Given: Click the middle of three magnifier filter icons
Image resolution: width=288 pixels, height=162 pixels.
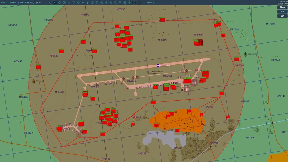Looking at the screenshot, I should click(97, 3).
